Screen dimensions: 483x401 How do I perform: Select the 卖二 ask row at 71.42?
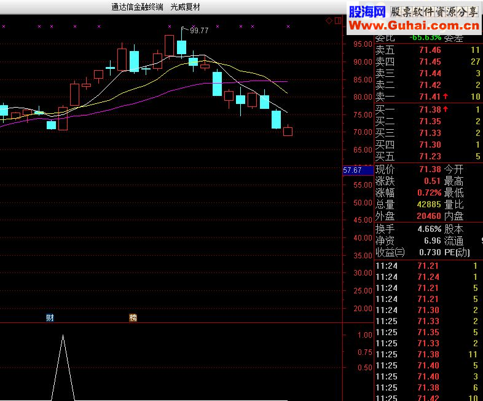(x=428, y=85)
